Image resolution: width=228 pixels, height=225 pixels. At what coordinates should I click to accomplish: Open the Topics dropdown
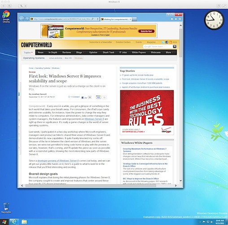coord(28,53)
